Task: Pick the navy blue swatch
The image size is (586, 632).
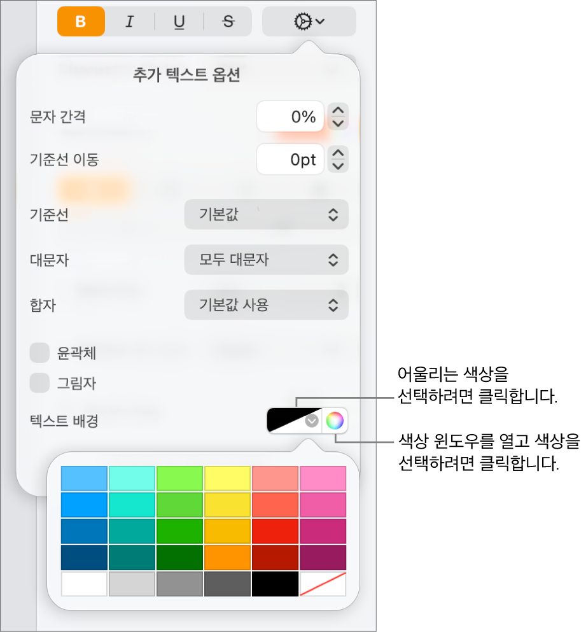Action: (x=84, y=558)
